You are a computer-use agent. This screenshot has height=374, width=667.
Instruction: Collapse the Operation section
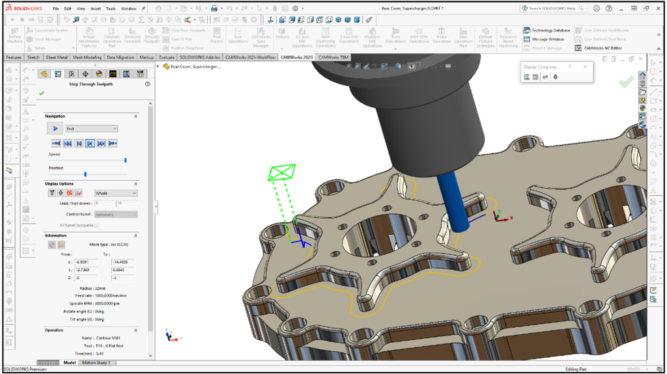pos(135,330)
